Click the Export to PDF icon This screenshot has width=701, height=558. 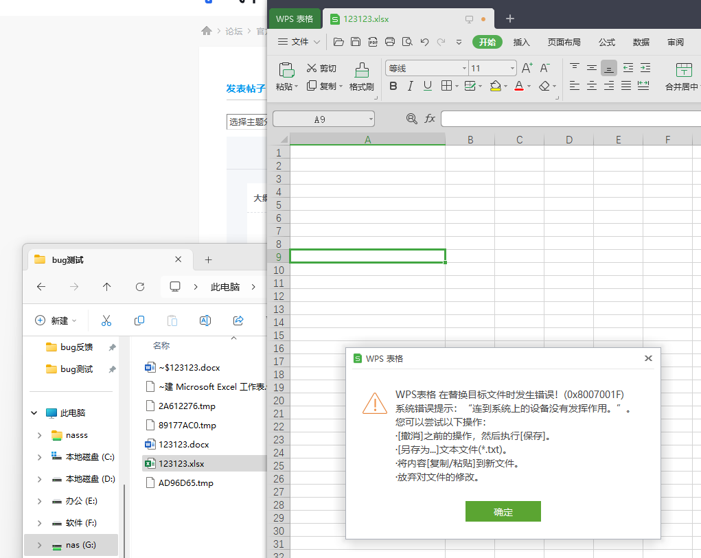(x=373, y=42)
